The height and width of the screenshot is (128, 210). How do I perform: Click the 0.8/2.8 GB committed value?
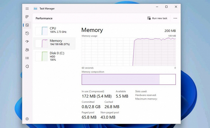(x=91, y=107)
